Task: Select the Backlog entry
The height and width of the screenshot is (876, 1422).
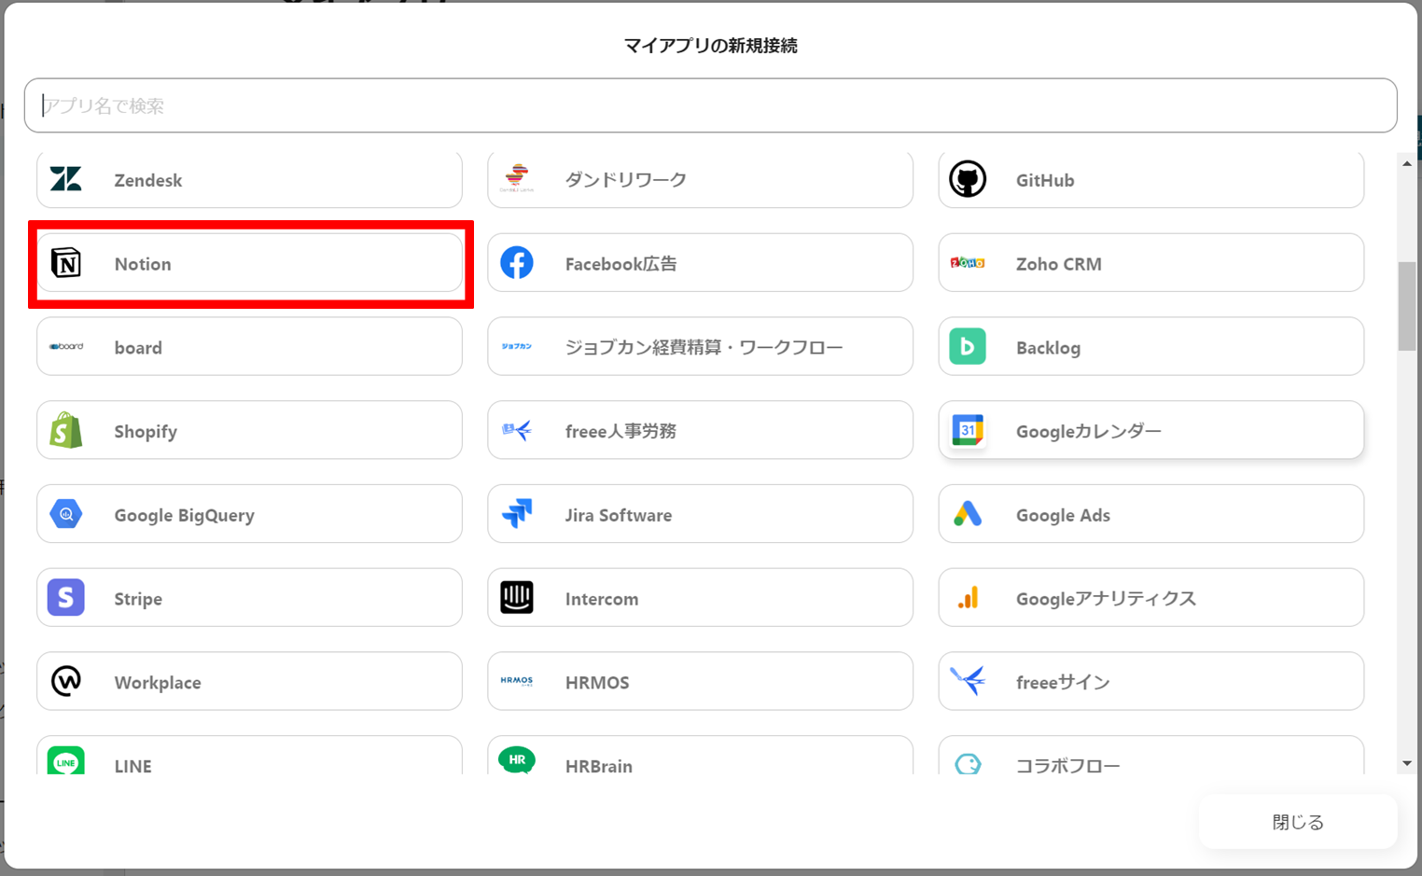Action: point(1151,346)
